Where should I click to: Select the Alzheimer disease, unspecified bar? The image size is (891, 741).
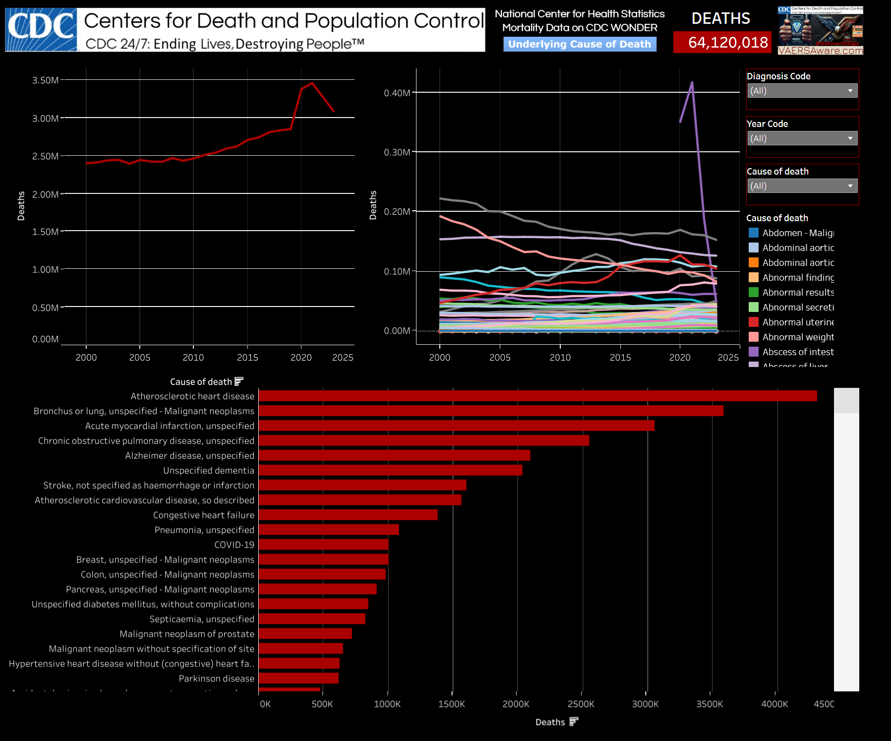point(395,455)
